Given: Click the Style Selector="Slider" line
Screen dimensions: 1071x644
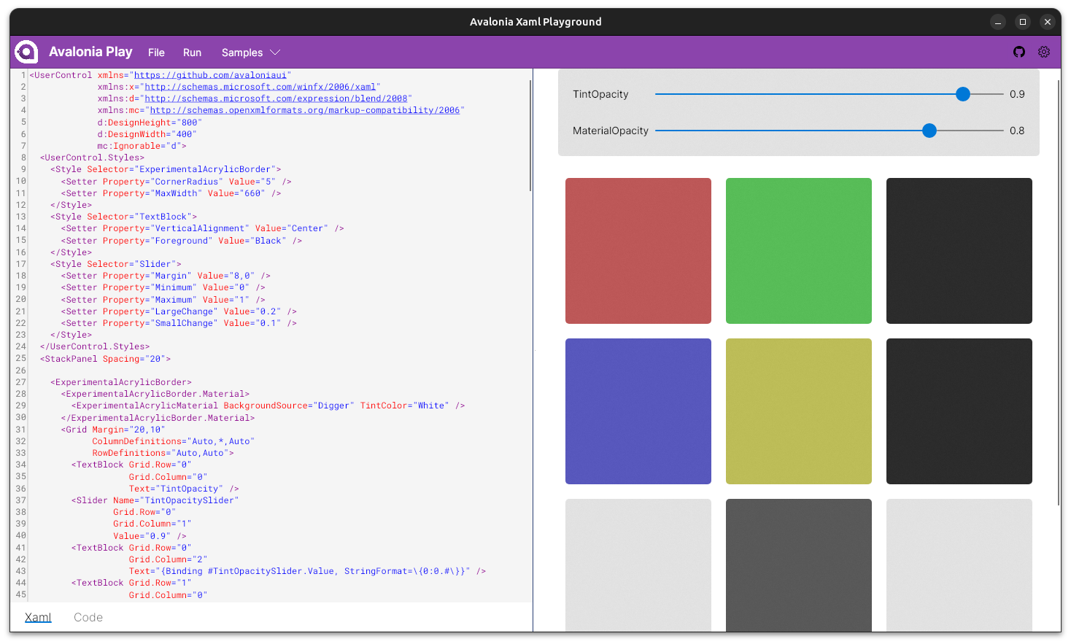Looking at the screenshot, I should click(x=116, y=264).
